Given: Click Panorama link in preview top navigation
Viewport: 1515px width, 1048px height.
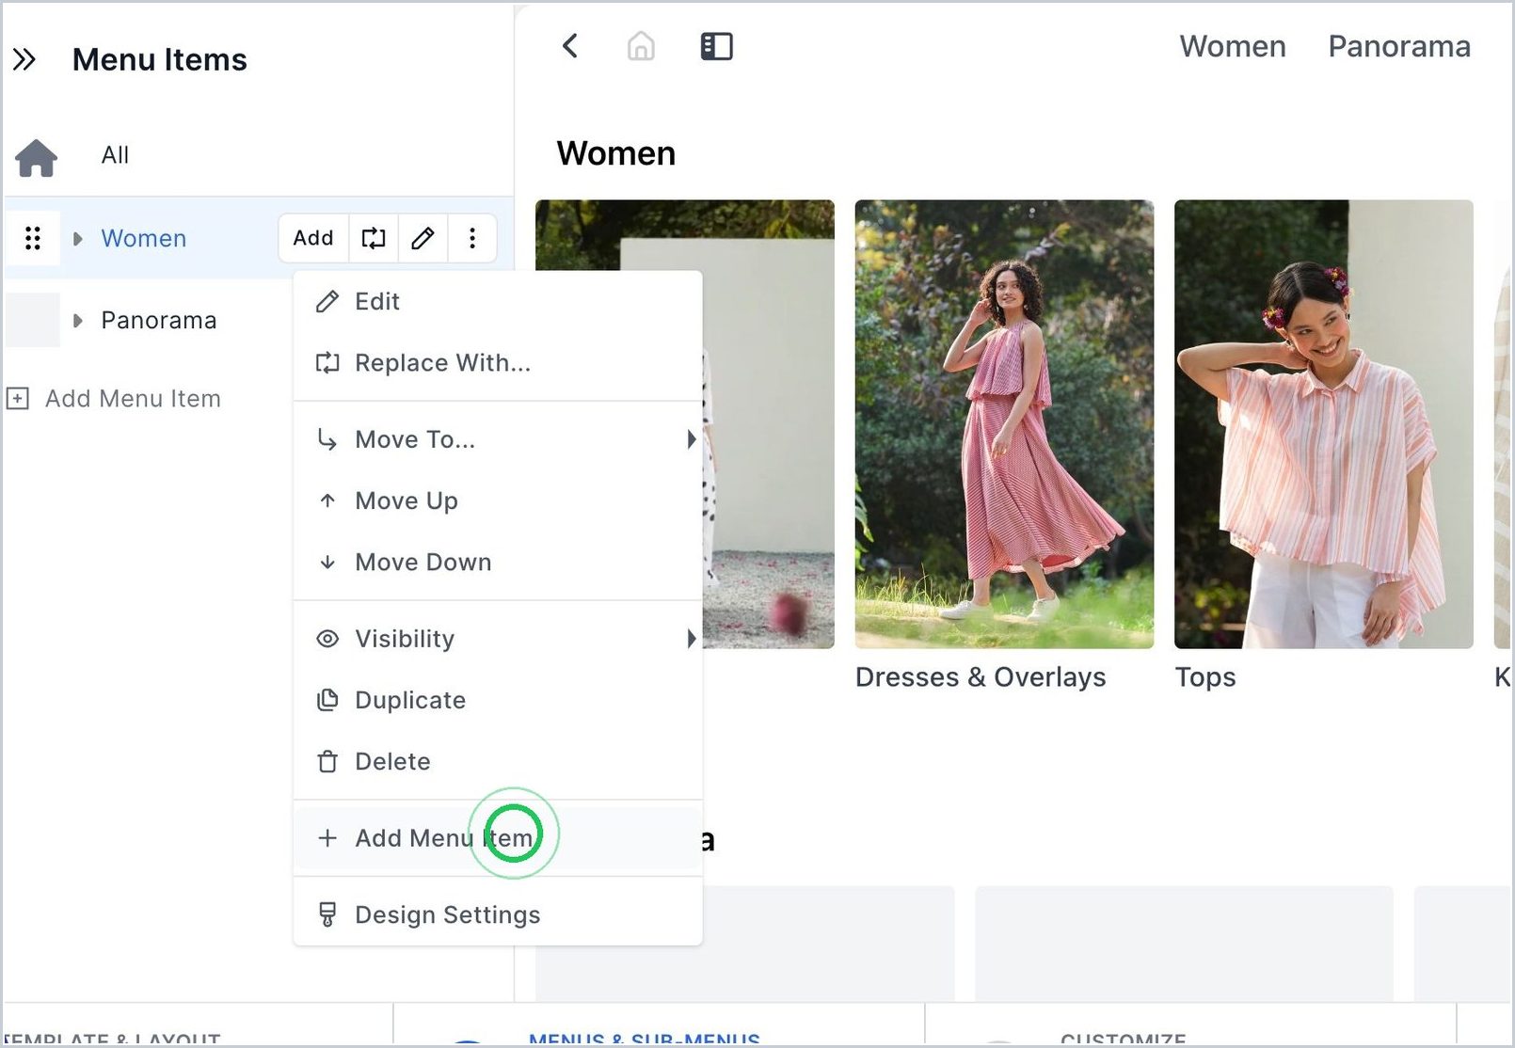Looking at the screenshot, I should click(x=1399, y=46).
